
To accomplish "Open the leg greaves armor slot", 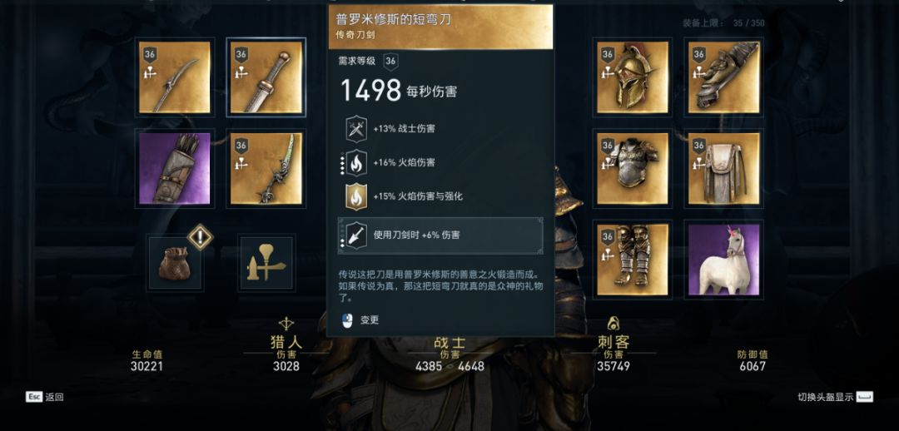I will click(633, 260).
